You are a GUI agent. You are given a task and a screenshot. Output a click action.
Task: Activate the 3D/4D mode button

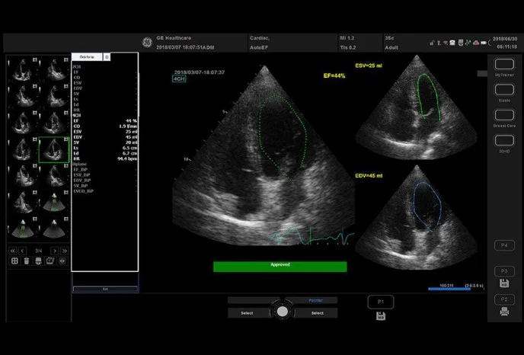click(504, 140)
